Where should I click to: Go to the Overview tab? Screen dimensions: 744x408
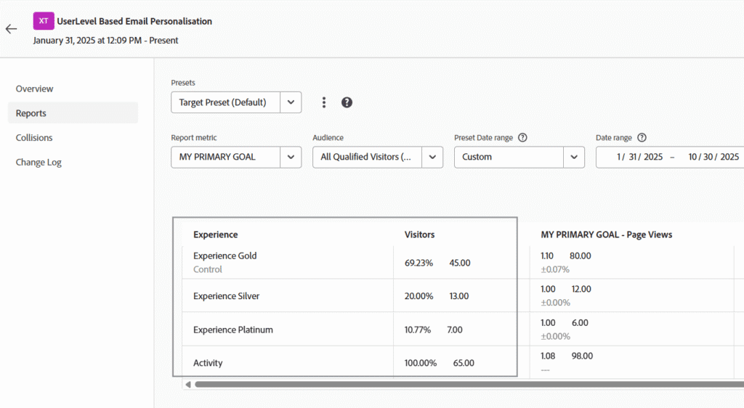[x=35, y=89]
